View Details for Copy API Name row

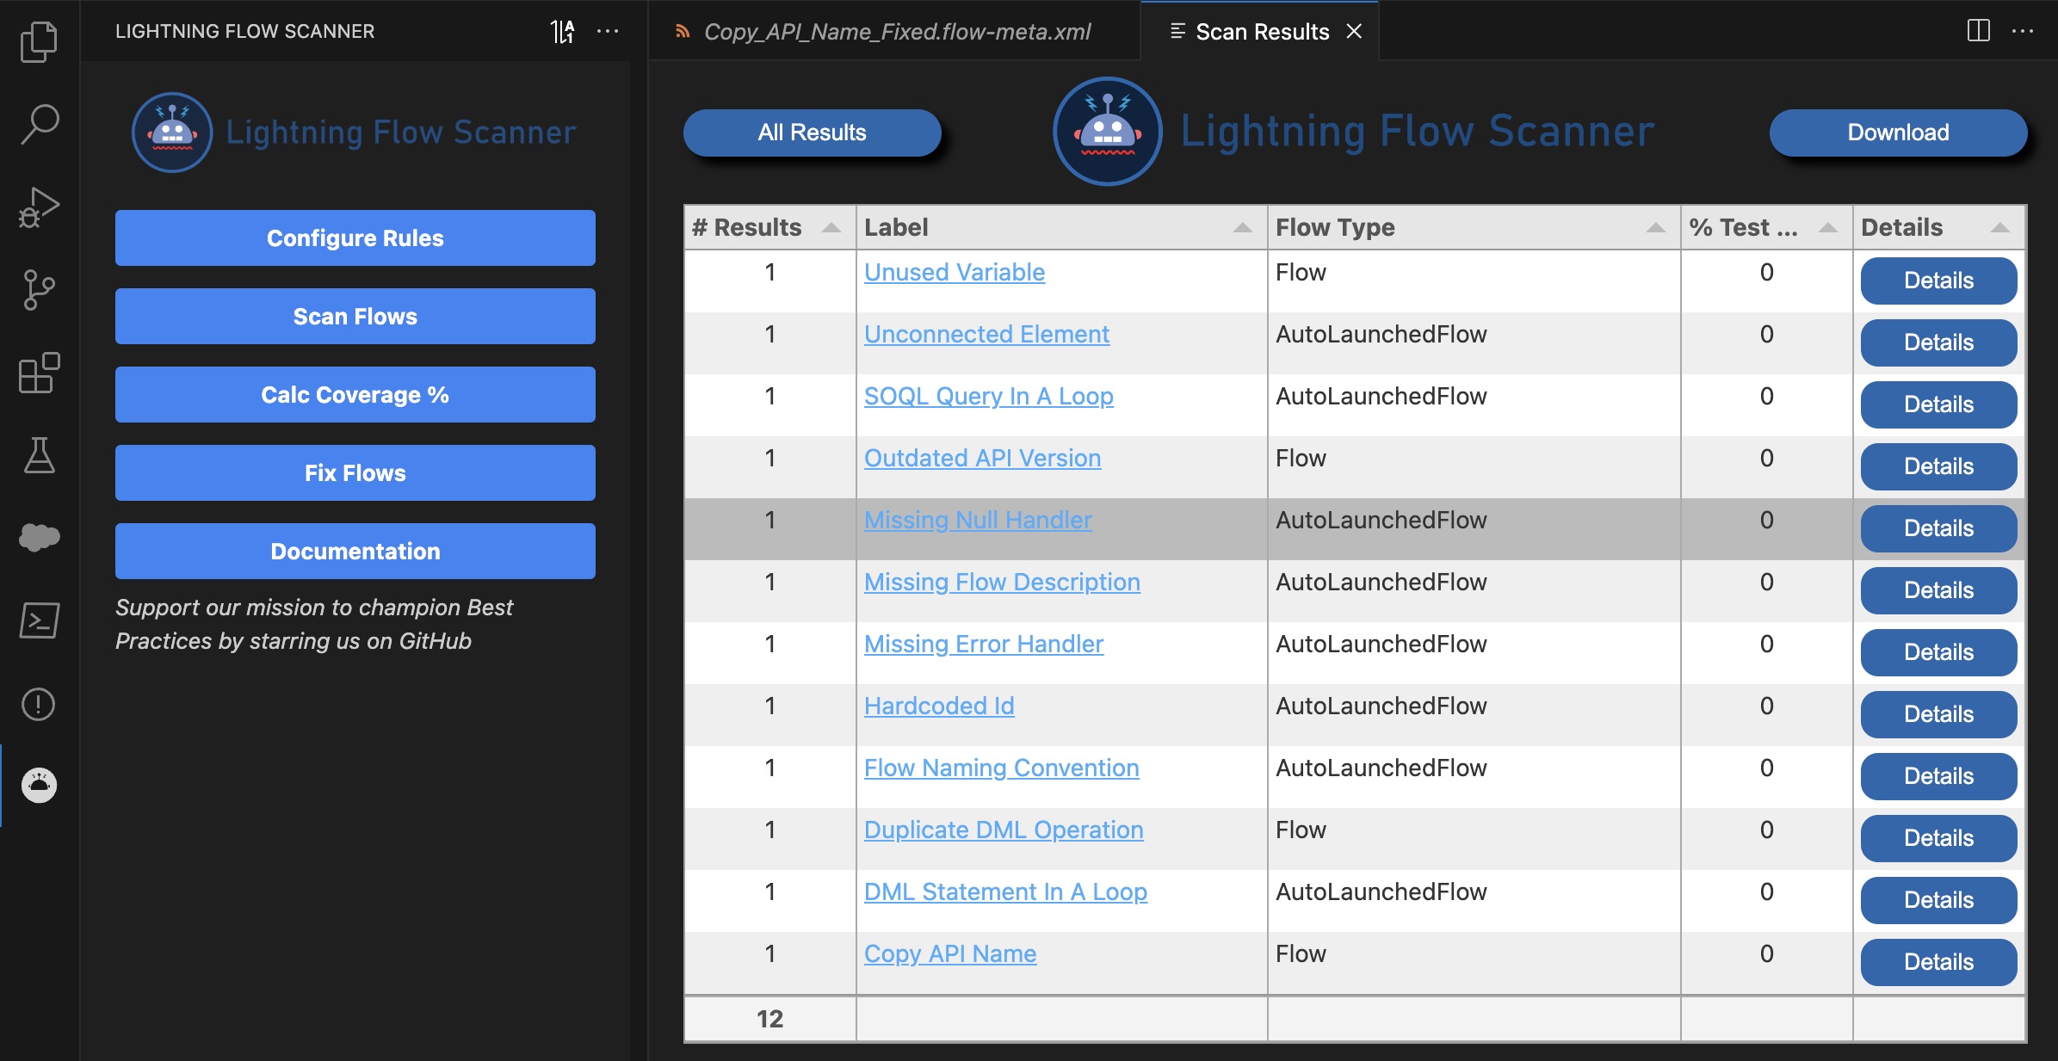(1938, 962)
